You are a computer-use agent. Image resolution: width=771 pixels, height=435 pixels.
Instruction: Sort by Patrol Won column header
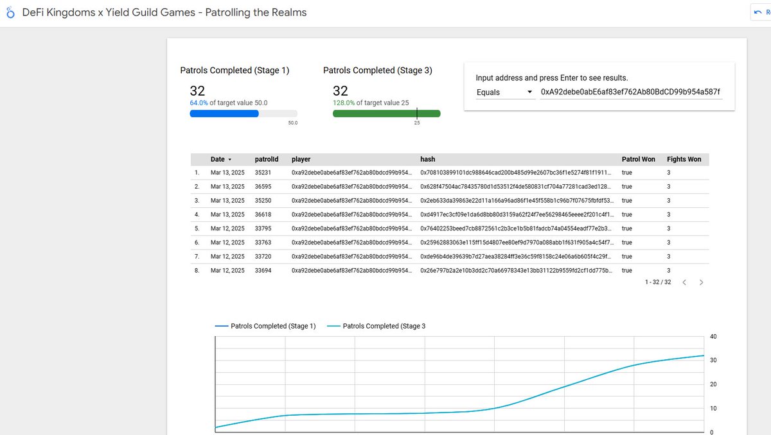point(638,159)
